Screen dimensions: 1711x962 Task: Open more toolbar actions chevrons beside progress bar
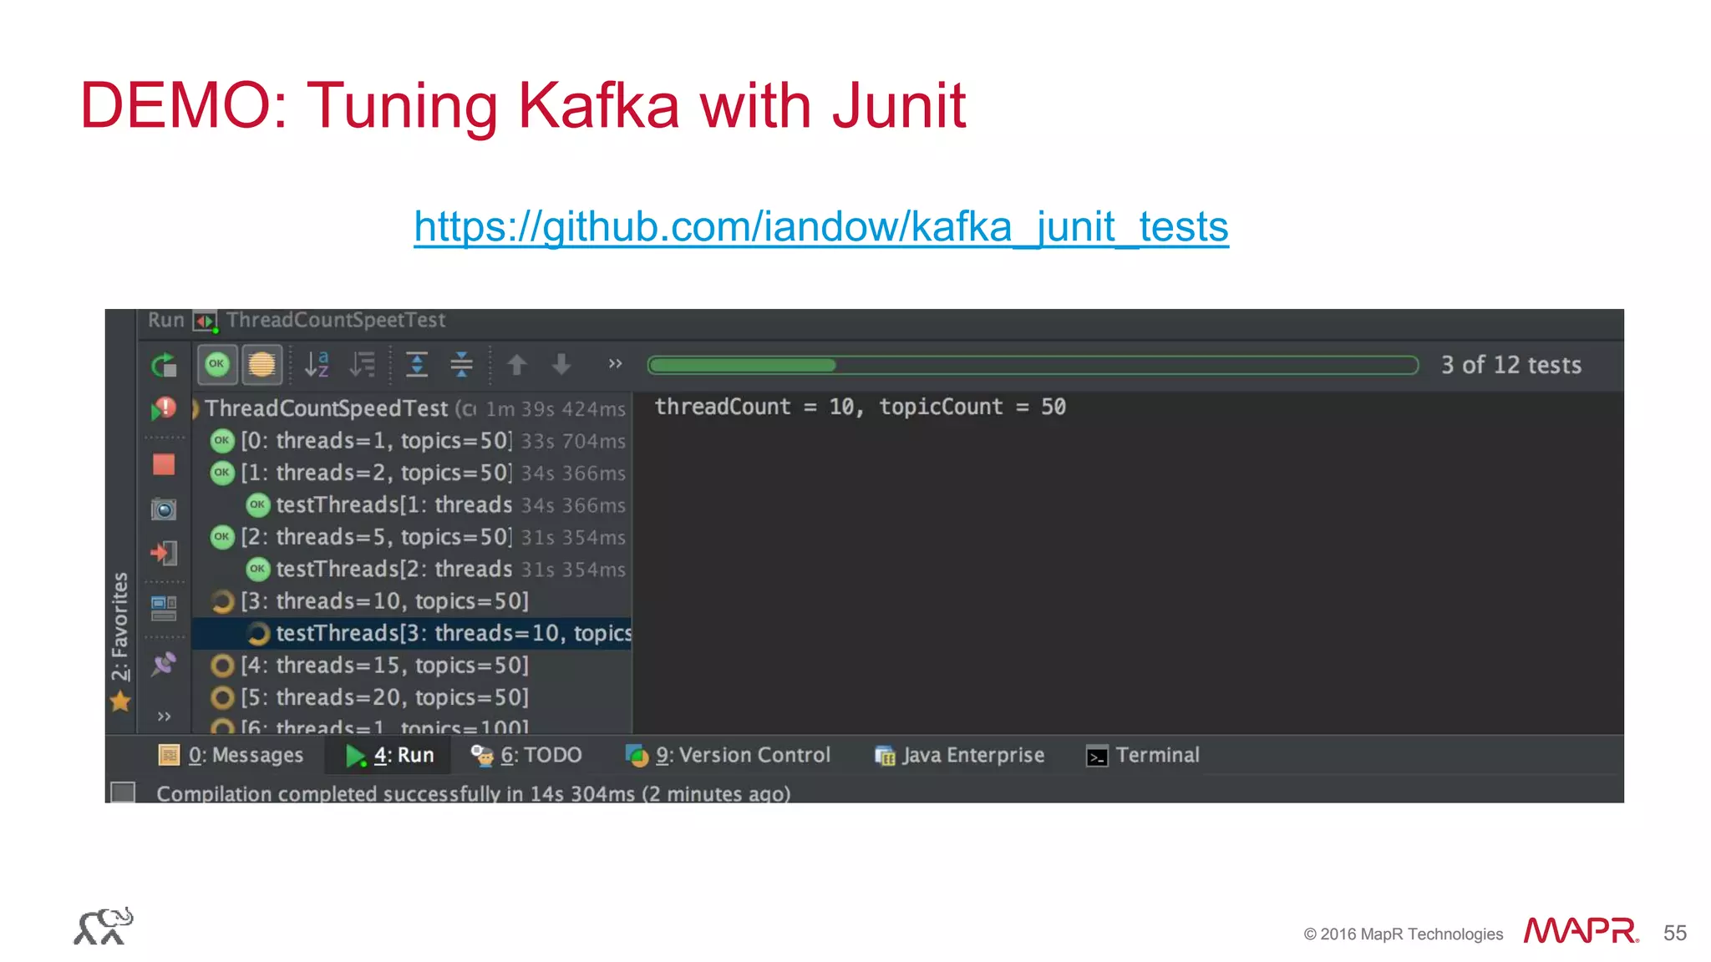click(615, 364)
